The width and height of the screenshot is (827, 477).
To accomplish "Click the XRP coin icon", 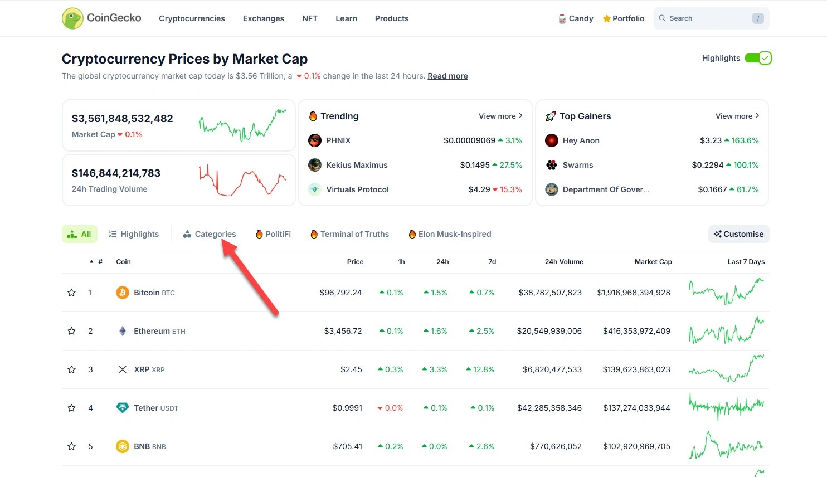I will 123,369.
